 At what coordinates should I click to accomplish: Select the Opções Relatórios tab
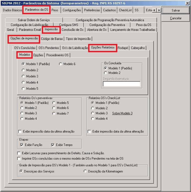coord(103,47)
